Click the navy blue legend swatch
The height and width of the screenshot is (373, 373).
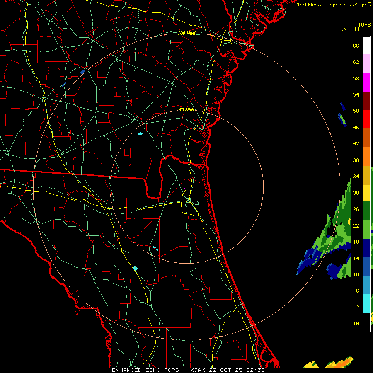point(366,248)
